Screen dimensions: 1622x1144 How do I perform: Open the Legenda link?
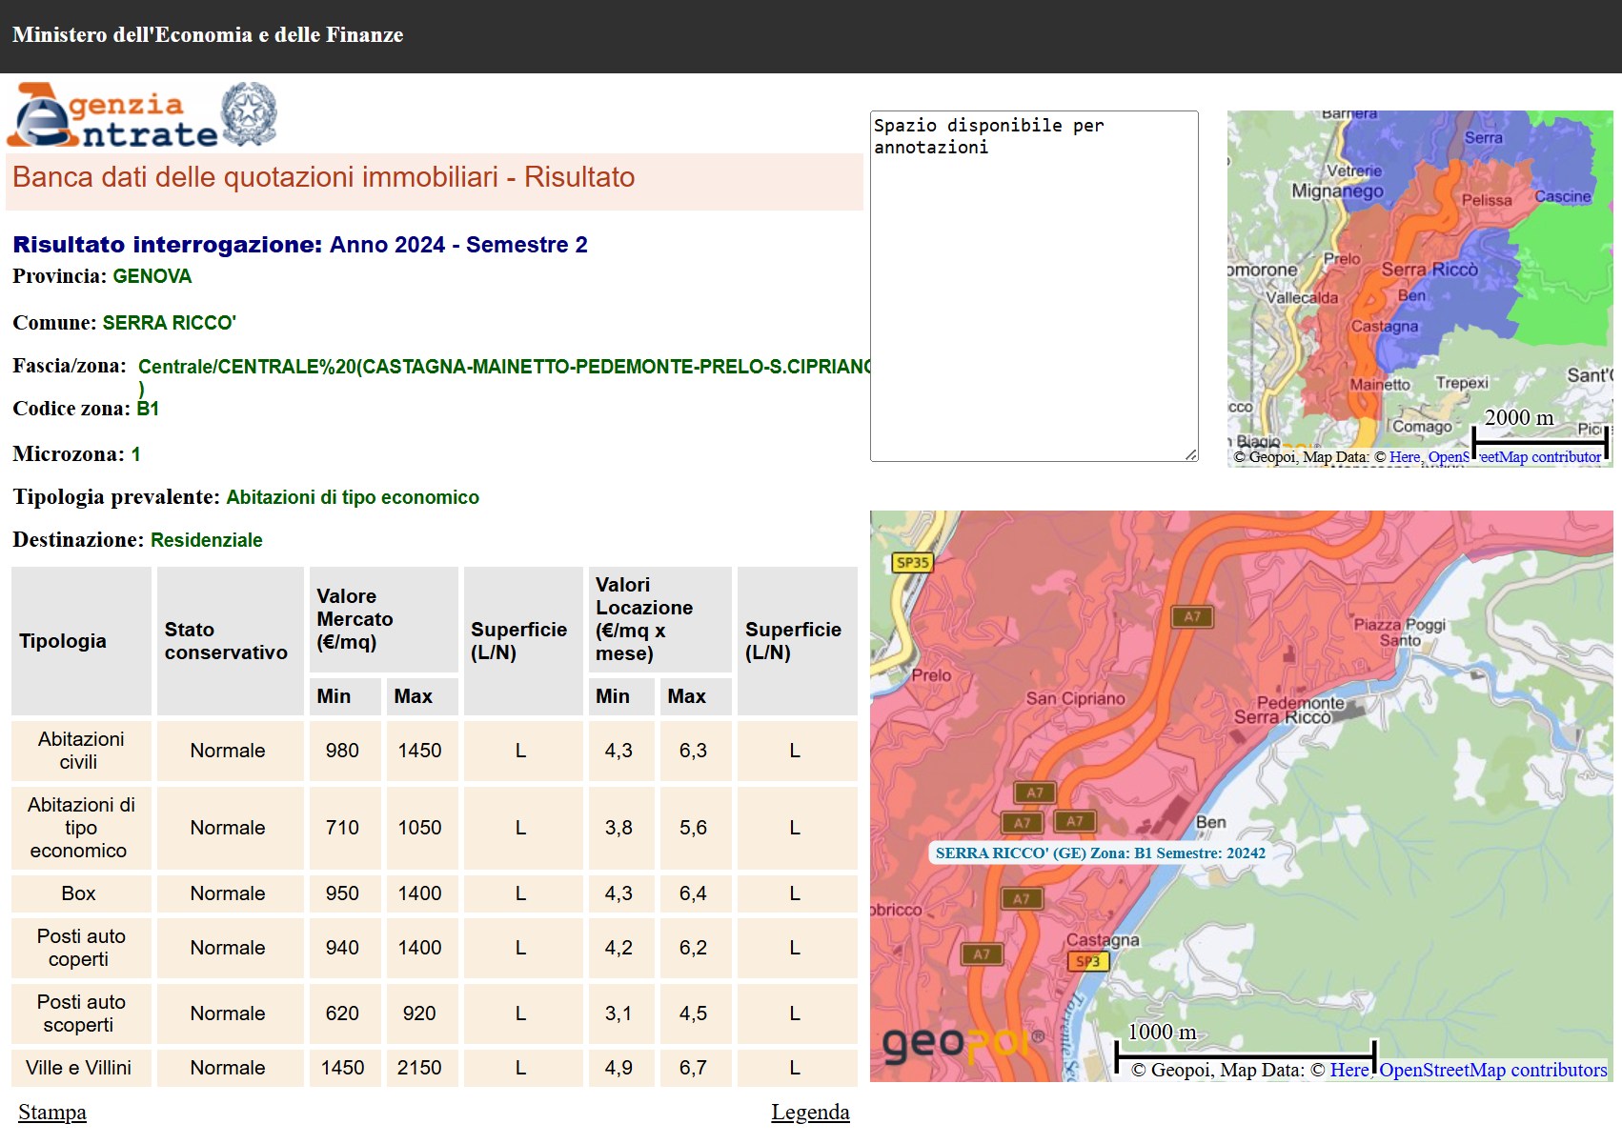tap(809, 1112)
